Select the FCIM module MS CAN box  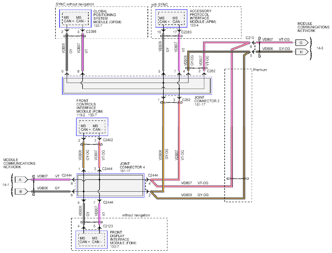click(92, 128)
